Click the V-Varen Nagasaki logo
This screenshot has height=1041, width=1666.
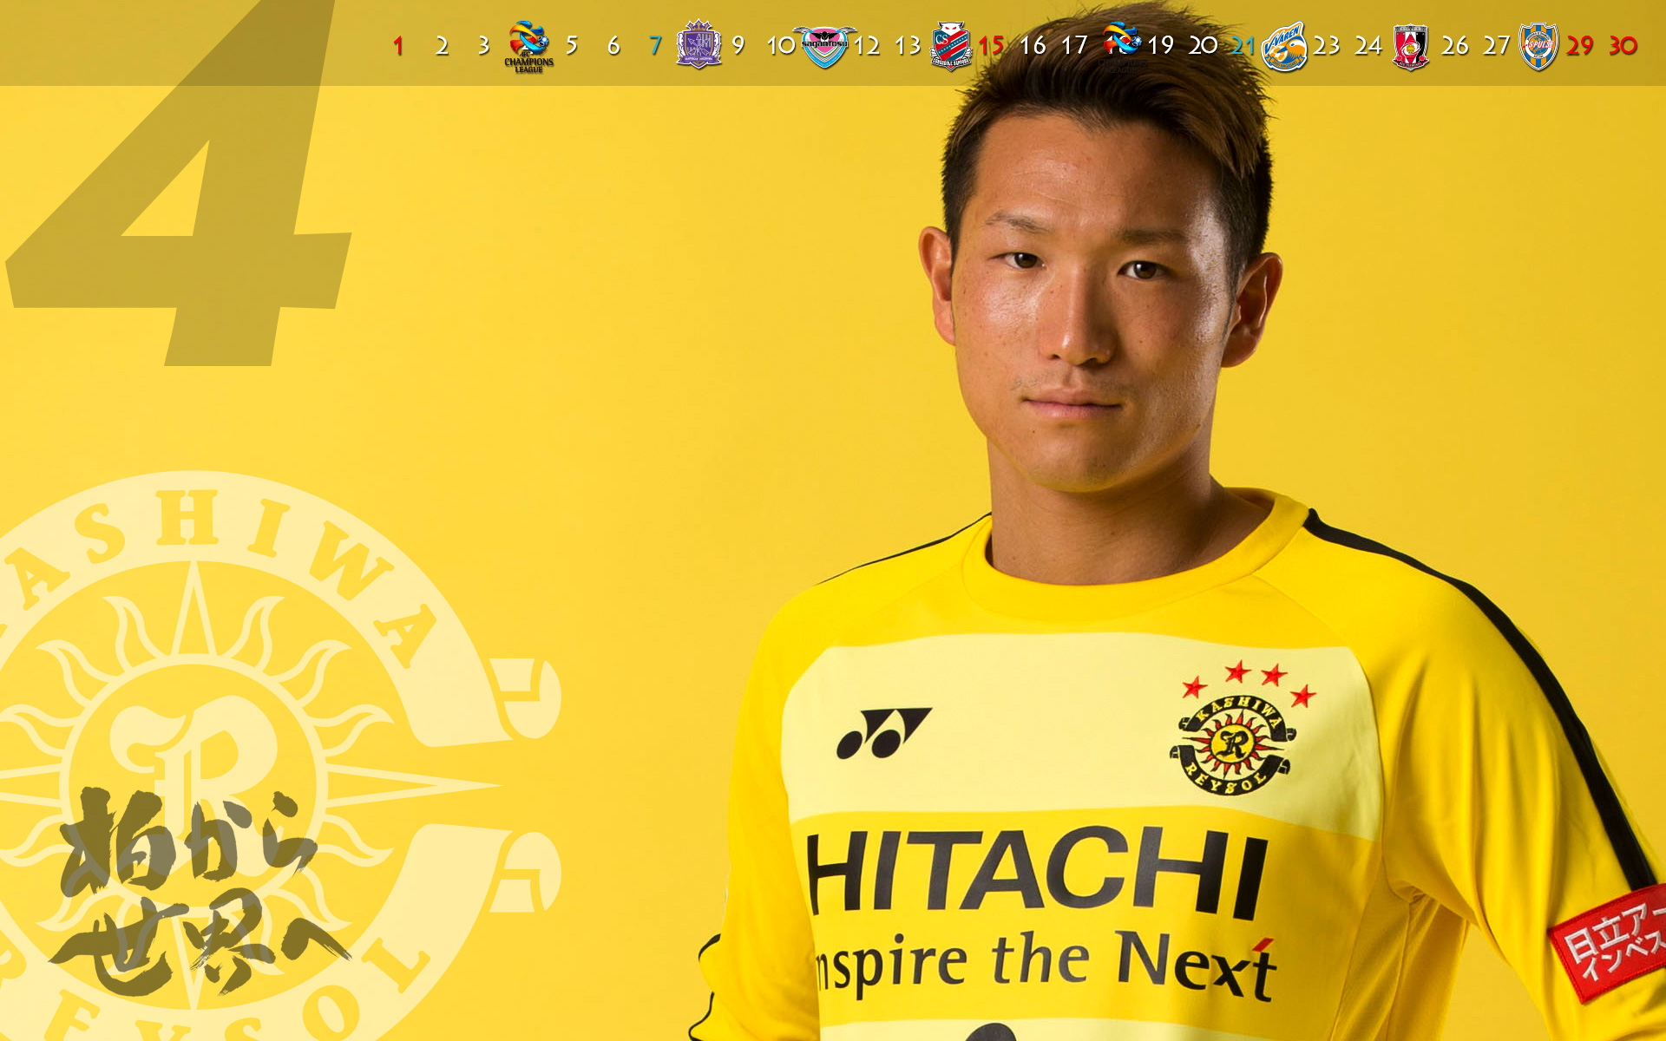click(1284, 46)
